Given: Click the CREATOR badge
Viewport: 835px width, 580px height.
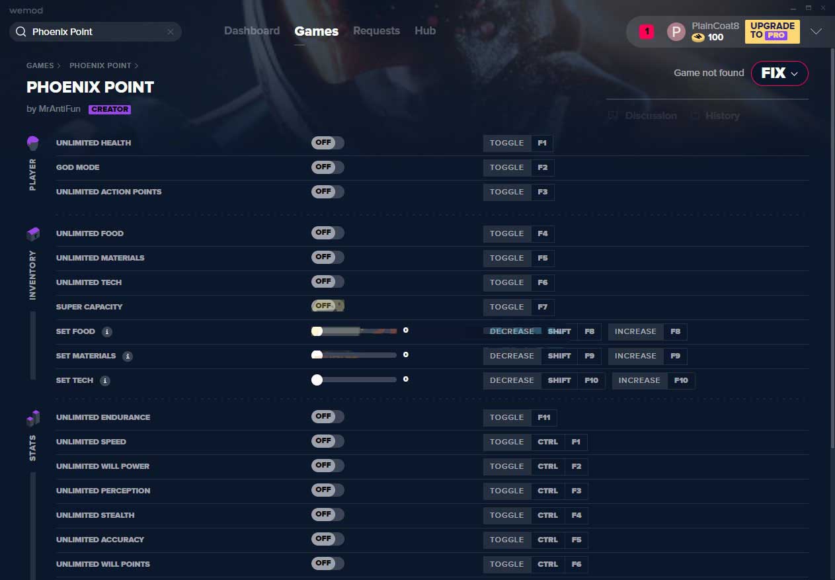Looking at the screenshot, I should 110,110.
